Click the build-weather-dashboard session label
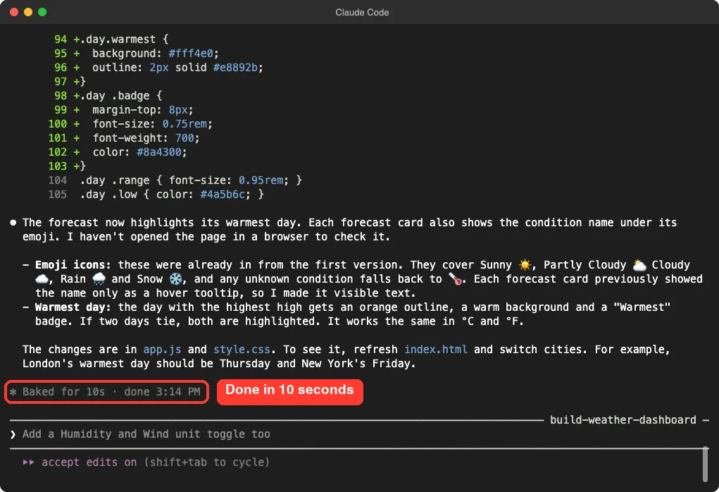The width and height of the screenshot is (719, 492). [x=623, y=420]
